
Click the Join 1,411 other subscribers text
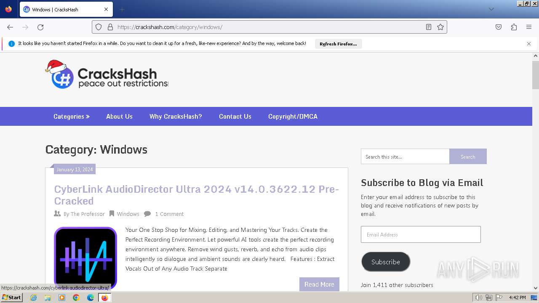pyautogui.click(x=397, y=285)
